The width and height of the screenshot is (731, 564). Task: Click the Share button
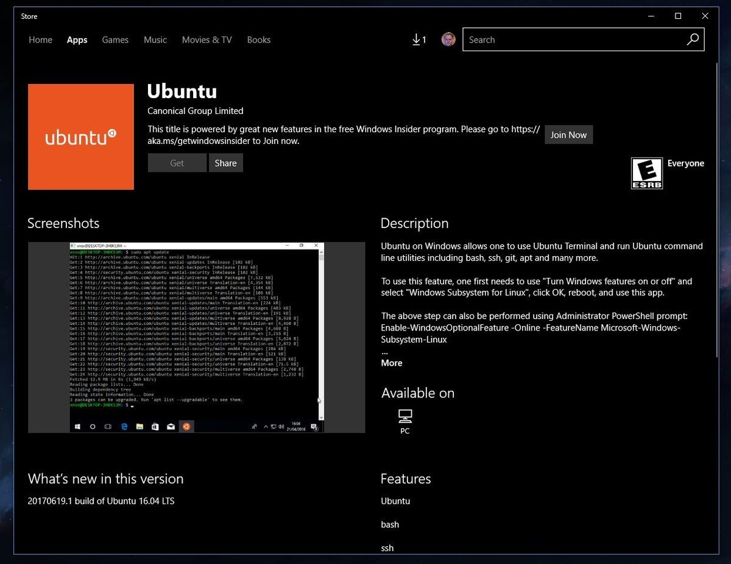tap(225, 163)
